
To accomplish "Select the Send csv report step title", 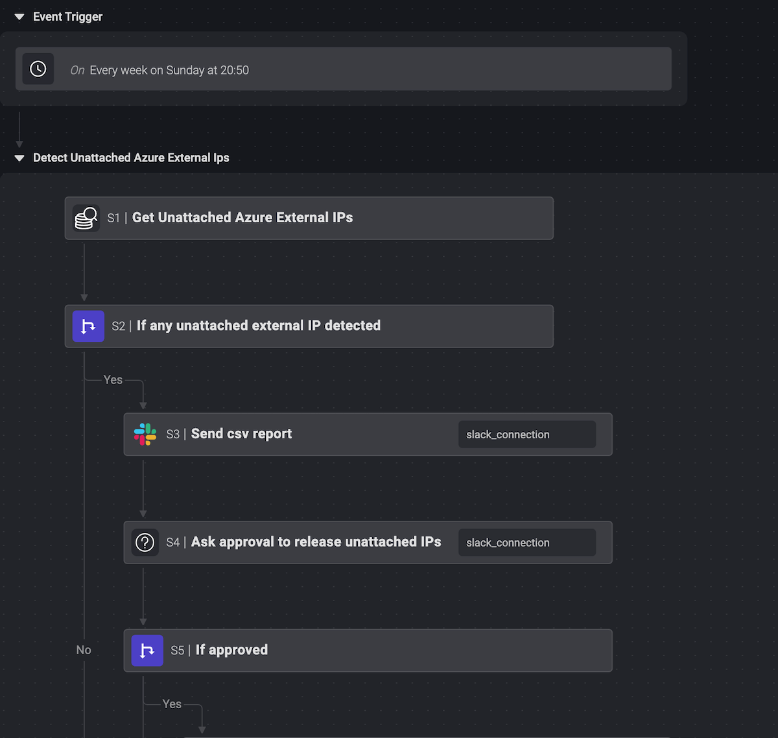I will click(241, 434).
